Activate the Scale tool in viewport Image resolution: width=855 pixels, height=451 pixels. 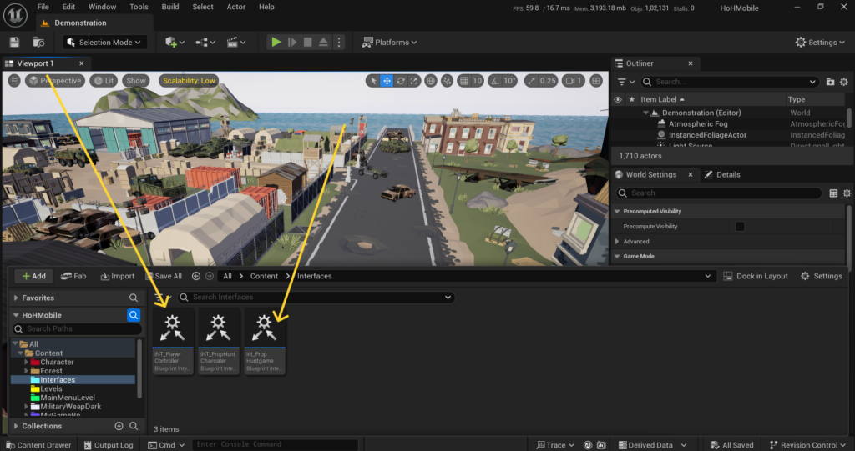click(x=414, y=81)
